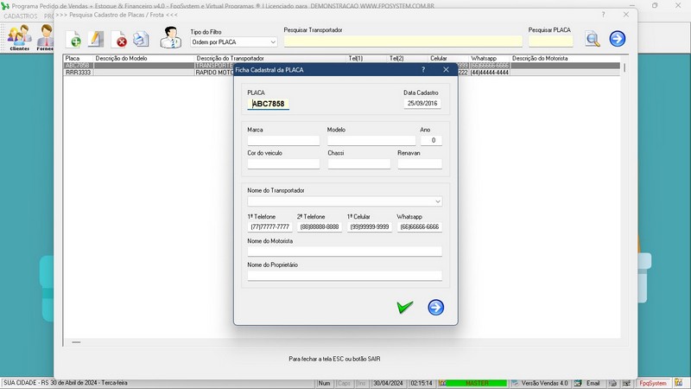Open the Tipo do Filtro dropdown
The image size is (691, 389).
click(234, 41)
